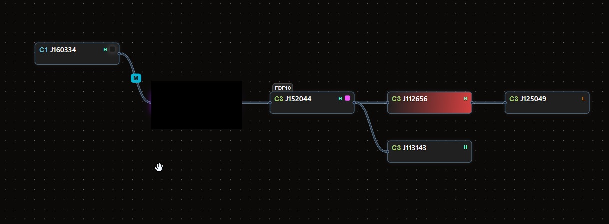Click the M mass badge on the connection

pos(136,78)
